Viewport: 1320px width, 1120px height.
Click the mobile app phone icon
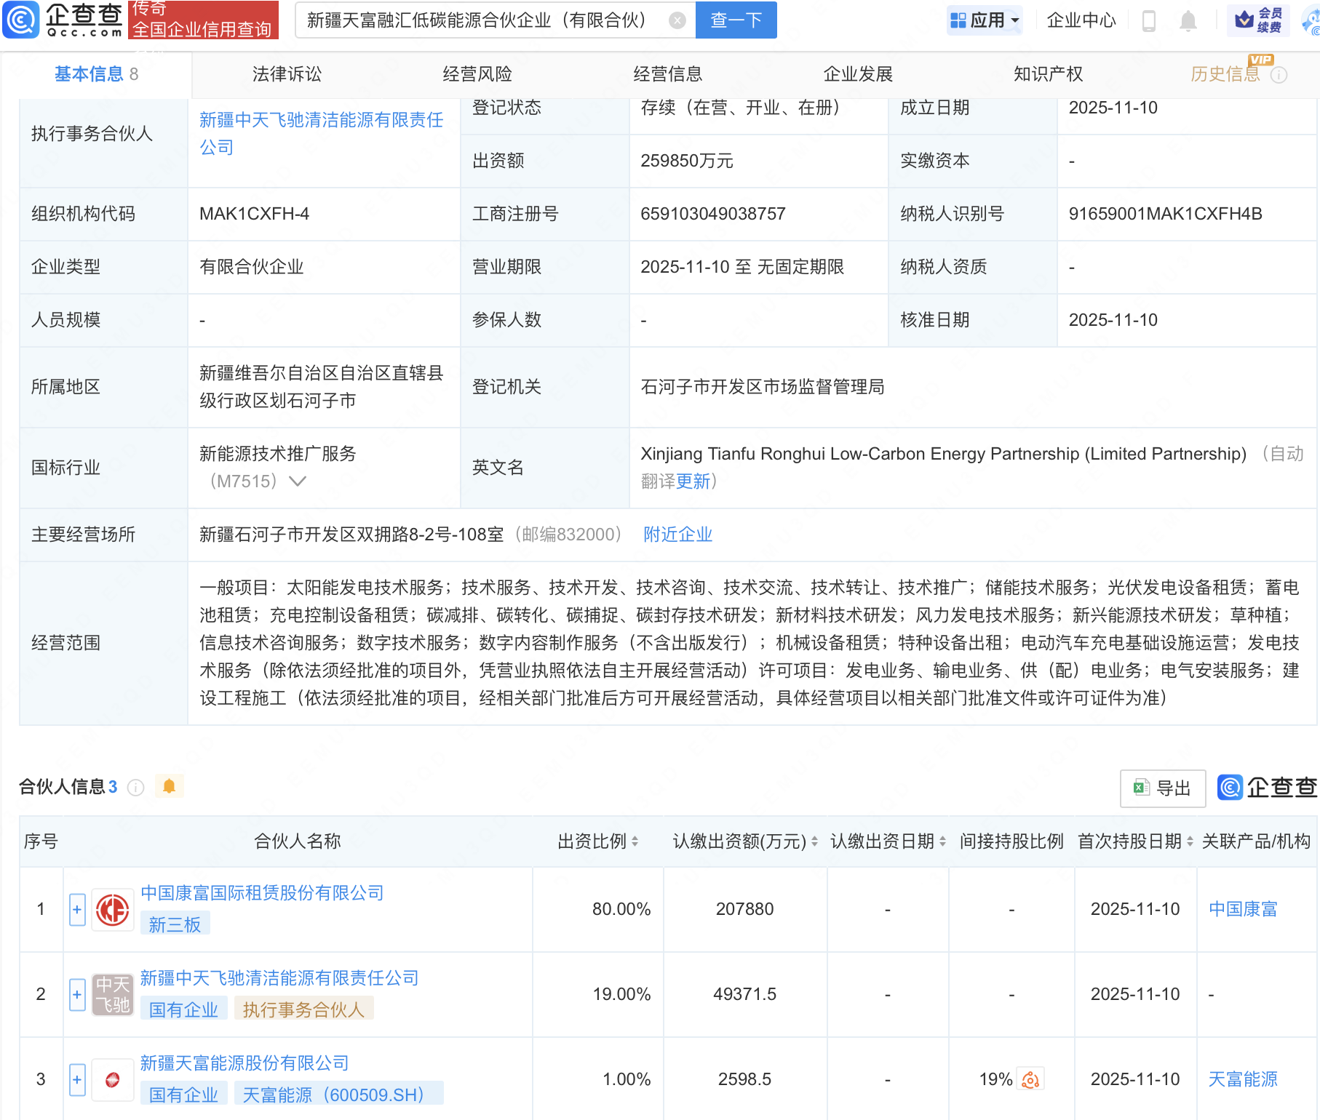tap(1150, 20)
